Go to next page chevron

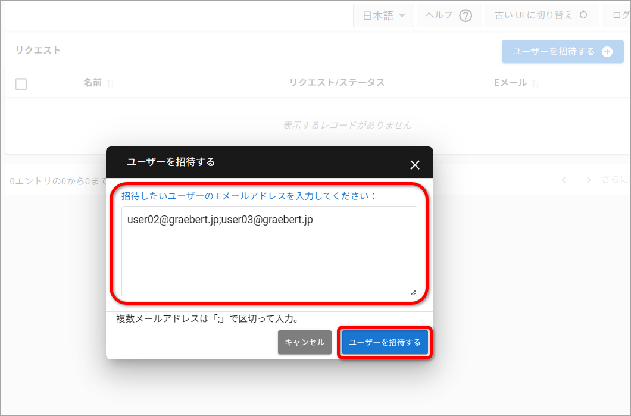pos(589,180)
